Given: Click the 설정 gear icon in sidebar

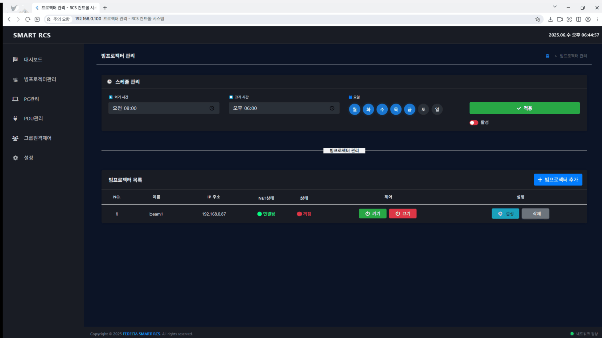Looking at the screenshot, I should 15,158.
